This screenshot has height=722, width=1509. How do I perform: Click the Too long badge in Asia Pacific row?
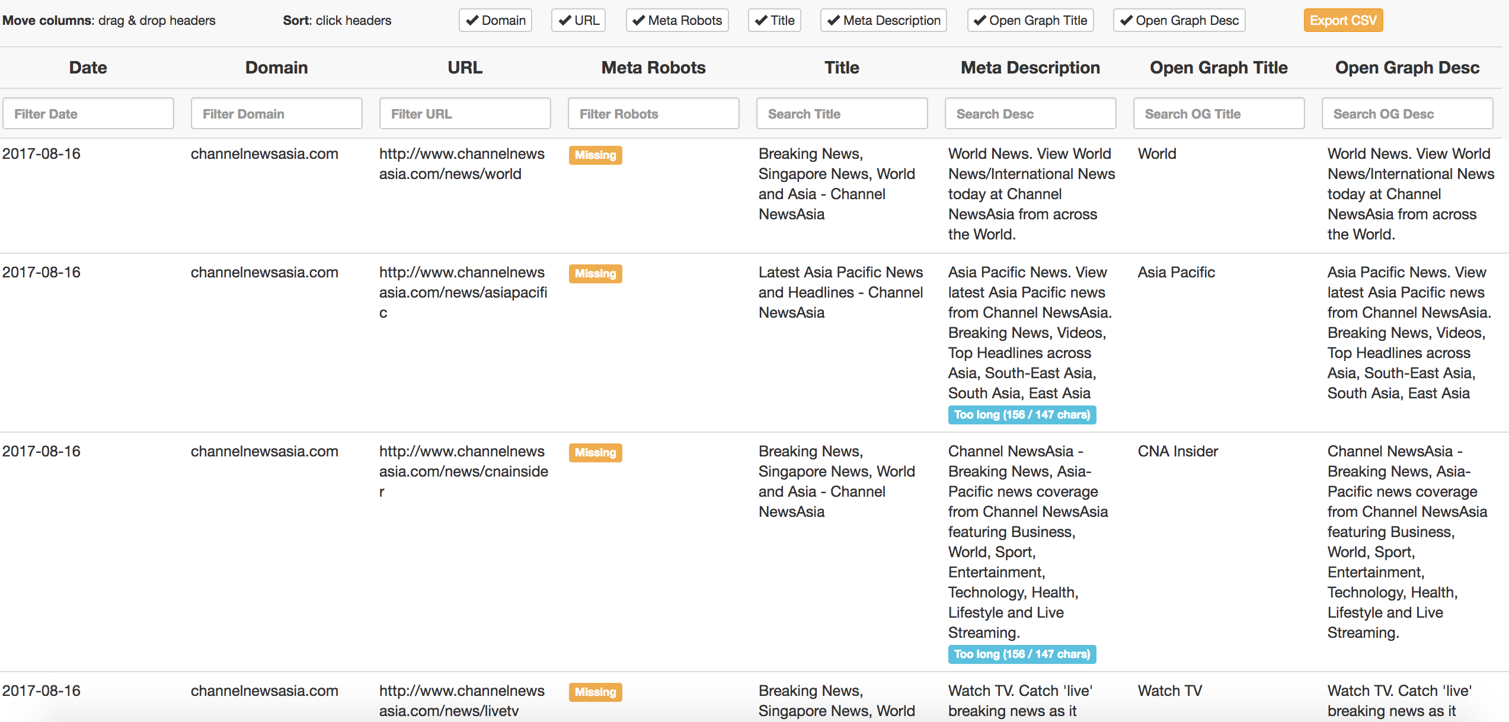[1022, 415]
